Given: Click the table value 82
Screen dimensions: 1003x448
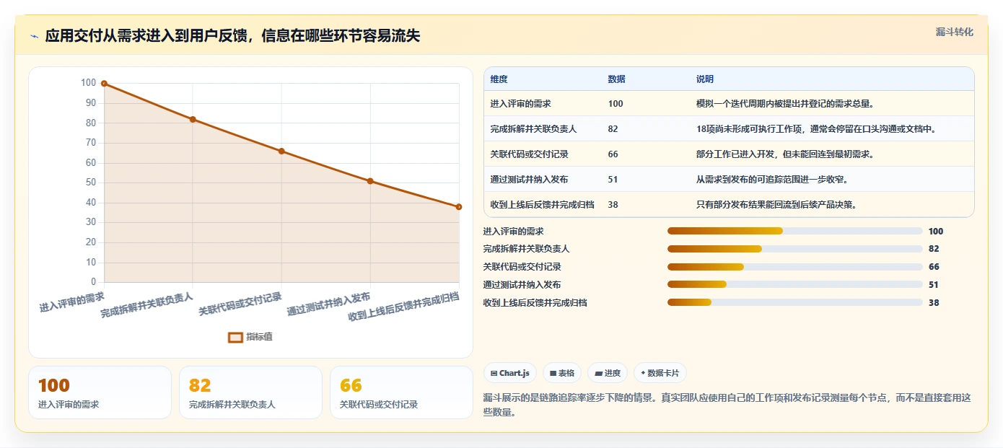Looking at the screenshot, I should 613,129.
